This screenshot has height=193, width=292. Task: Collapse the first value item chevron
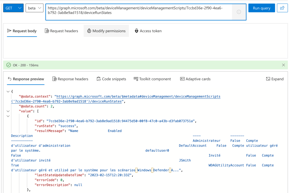coord(8,116)
